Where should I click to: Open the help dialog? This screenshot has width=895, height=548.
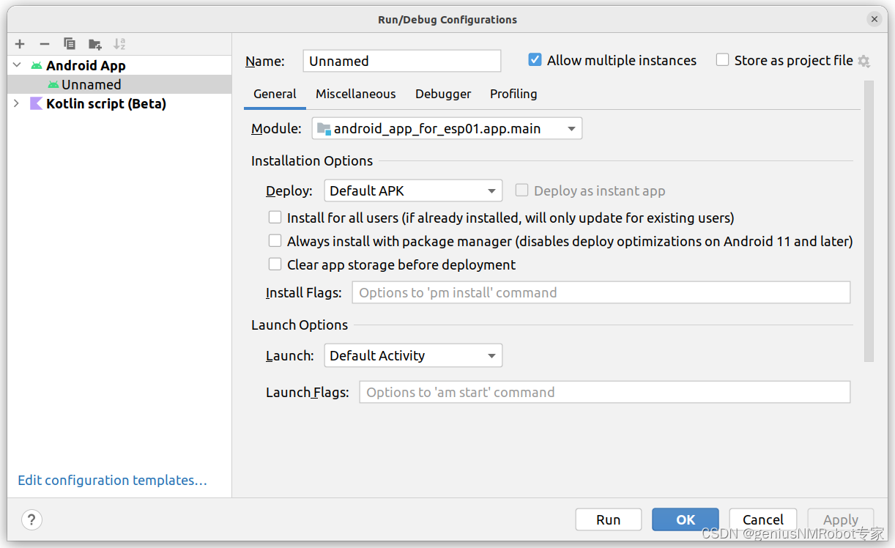point(31,519)
